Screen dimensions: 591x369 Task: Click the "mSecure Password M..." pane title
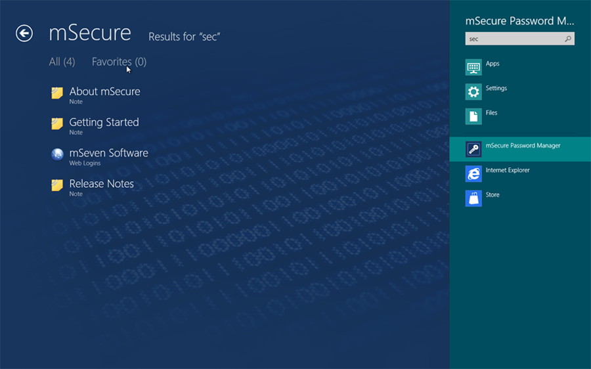click(520, 21)
